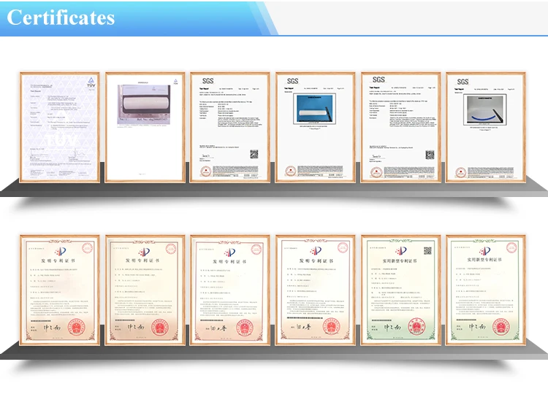Open the fourth 发明专利证书 in the bottom row
This screenshot has width=548, height=413.
coord(315,290)
